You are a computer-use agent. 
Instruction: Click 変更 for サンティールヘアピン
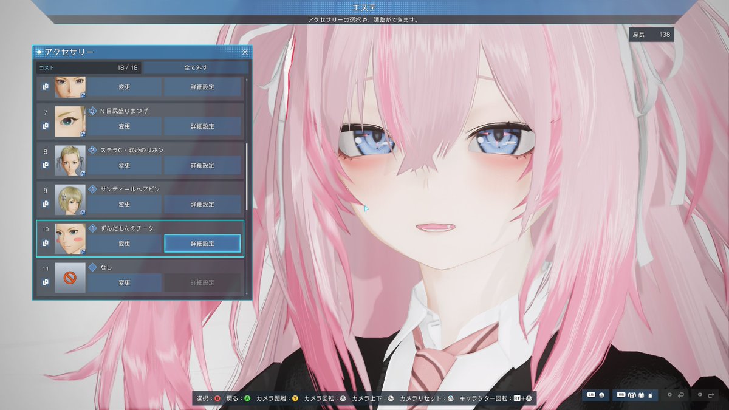point(125,205)
